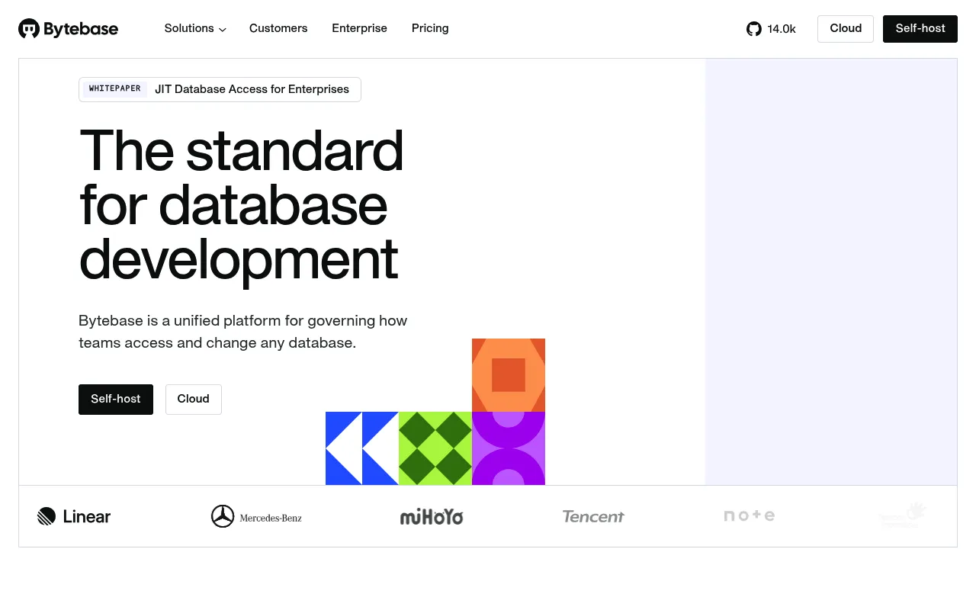Viewport: 976px width, 610px height.
Task: Click the hero Self-host button
Action: point(116,400)
